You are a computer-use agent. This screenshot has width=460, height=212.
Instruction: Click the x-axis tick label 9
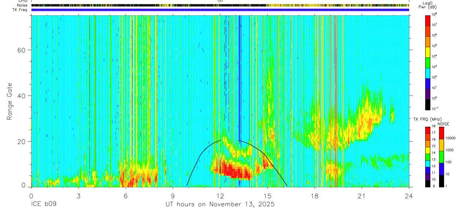pos(173,196)
